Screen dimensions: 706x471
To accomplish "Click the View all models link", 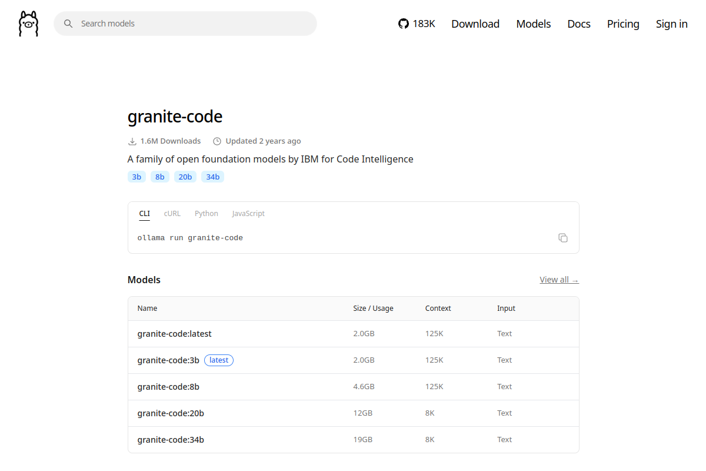I will click(559, 280).
